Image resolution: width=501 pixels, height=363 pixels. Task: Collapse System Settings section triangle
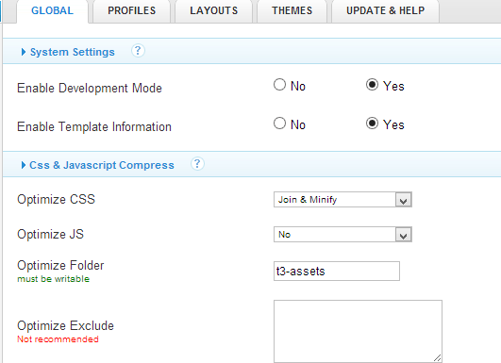(24, 52)
